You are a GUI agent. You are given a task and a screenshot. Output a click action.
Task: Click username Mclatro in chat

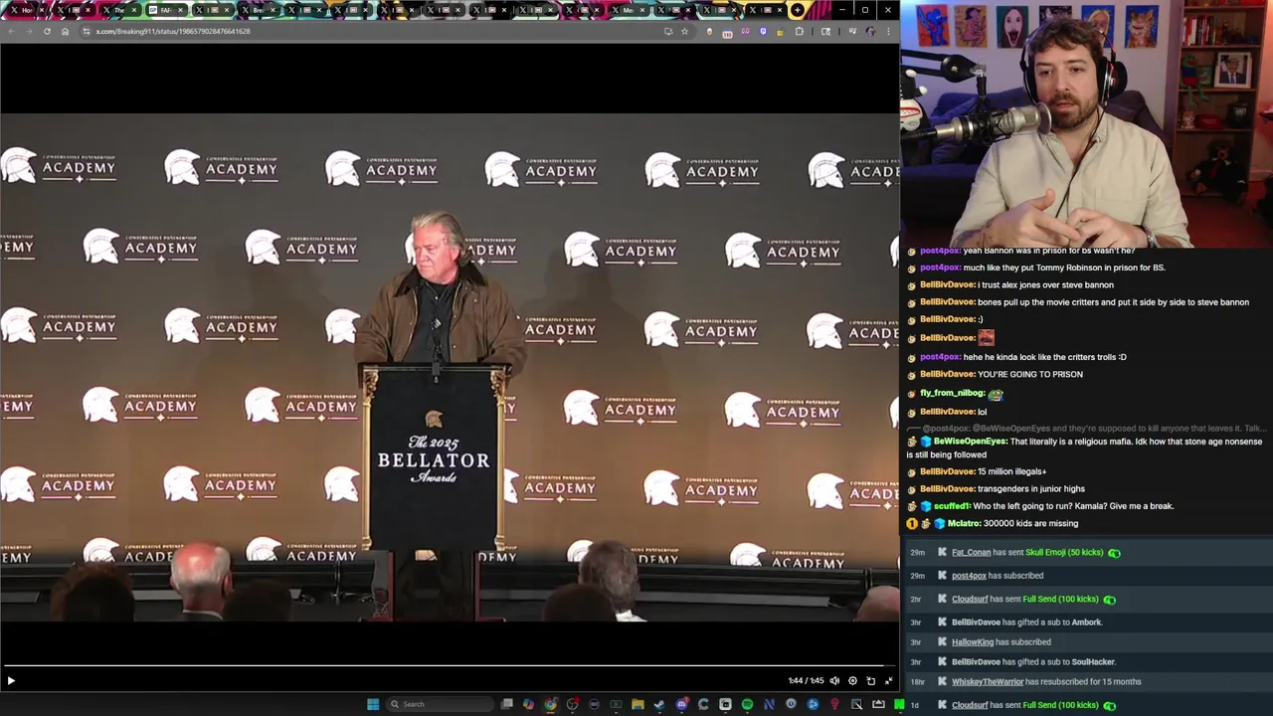tap(964, 524)
